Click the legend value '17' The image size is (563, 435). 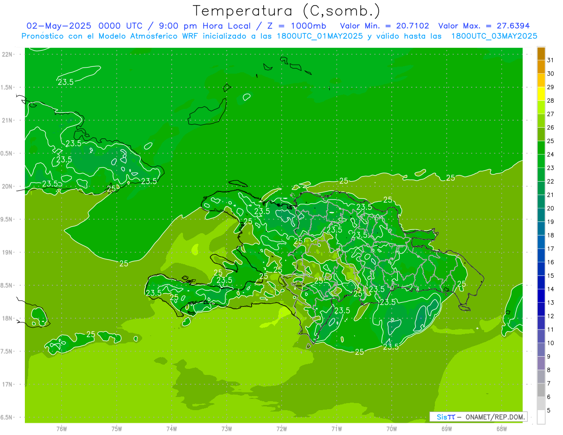(550, 249)
